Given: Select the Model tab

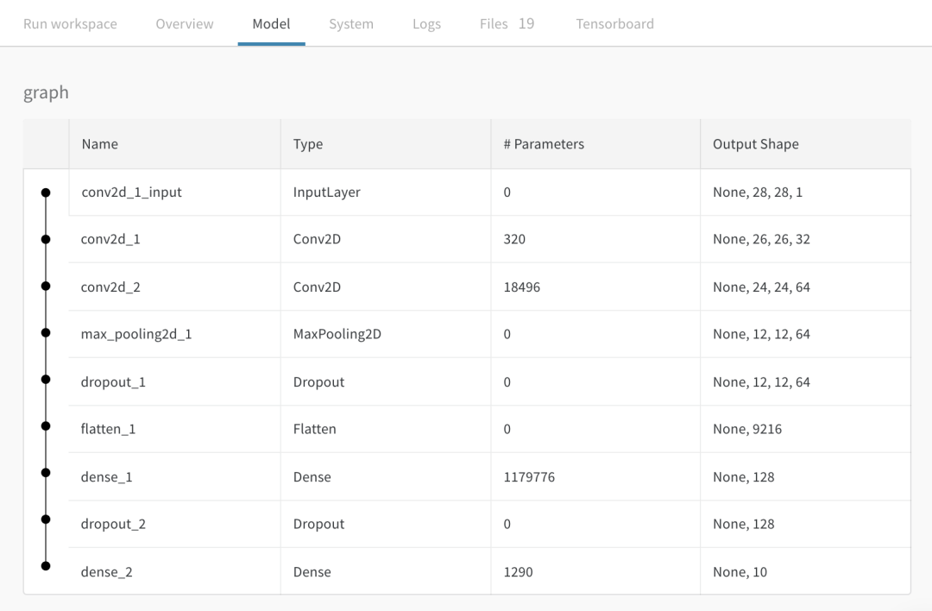Looking at the screenshot, I should coord(271,24).
